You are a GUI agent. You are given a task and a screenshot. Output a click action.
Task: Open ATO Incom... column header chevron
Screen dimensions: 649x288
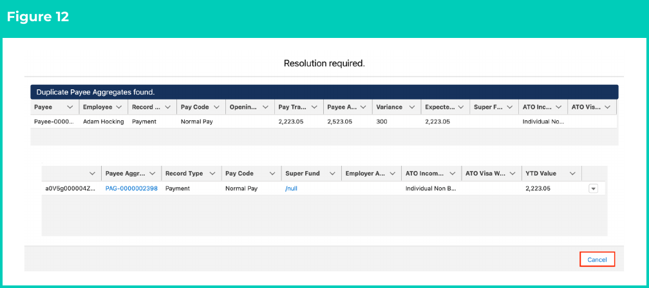[x=452, y=174]
